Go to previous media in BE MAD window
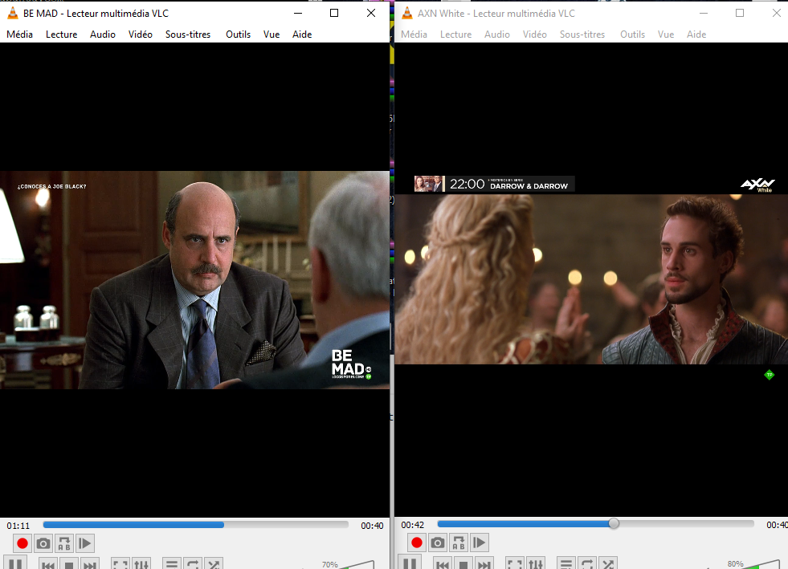 pyautogui.click(x=48, y=564)
